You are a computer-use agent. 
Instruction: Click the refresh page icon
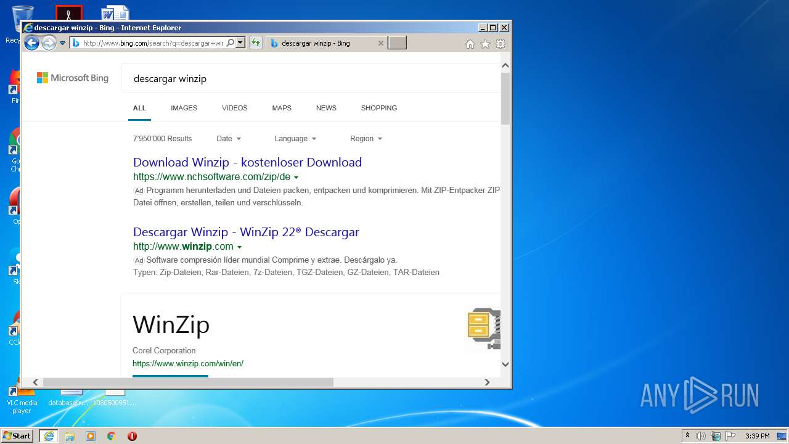point(255,43)
